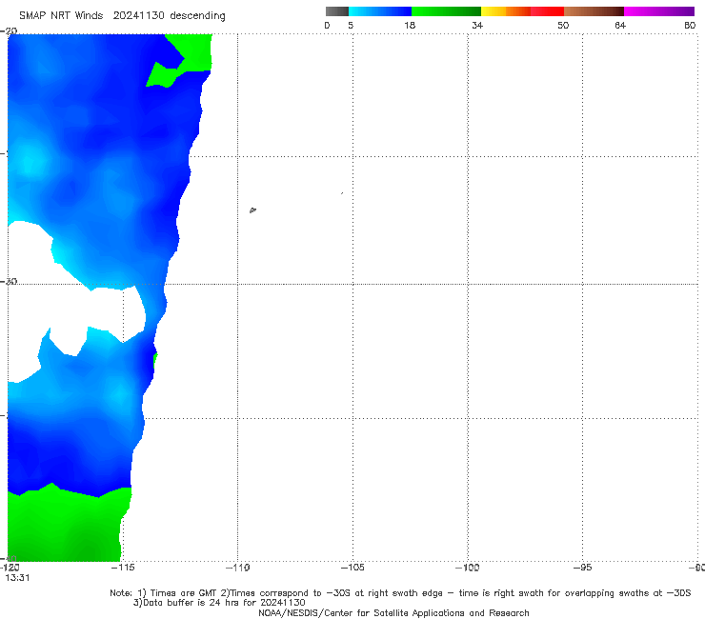Click the yellow-to-red segment of the color bar

522,11
